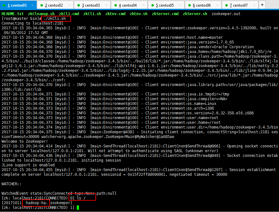This screenshot has height=212, width=279.
Task: Switch to the centos02 tab
Action: pos(54,5)
